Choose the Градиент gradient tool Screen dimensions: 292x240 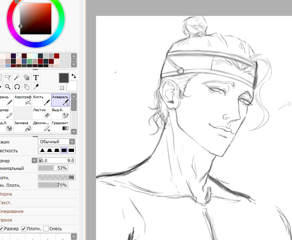tap(60, 126)
